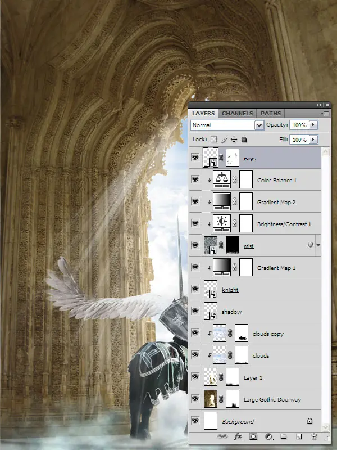
Task: Add a layer mask using bottom icon
Action: point(253,436)
